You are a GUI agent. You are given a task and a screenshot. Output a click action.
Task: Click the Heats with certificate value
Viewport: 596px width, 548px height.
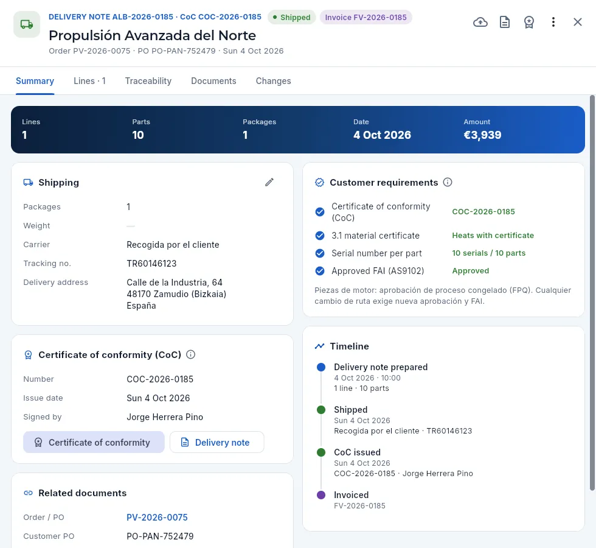(493, 236)
